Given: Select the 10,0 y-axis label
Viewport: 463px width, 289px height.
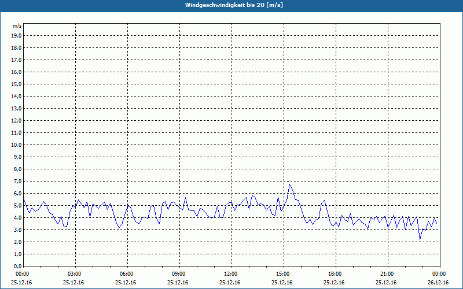Looking at the screenshot, I should pos(16,145).
